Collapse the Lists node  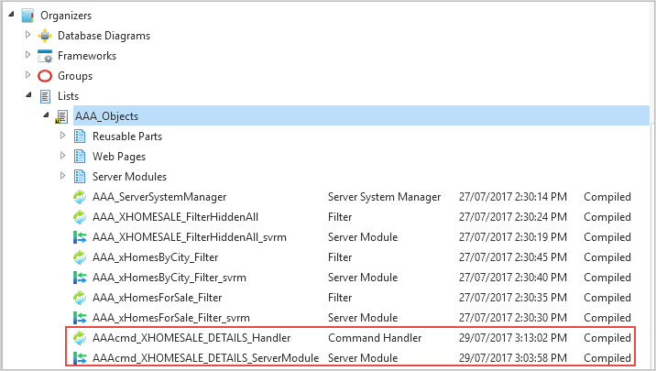coord(27,95)
